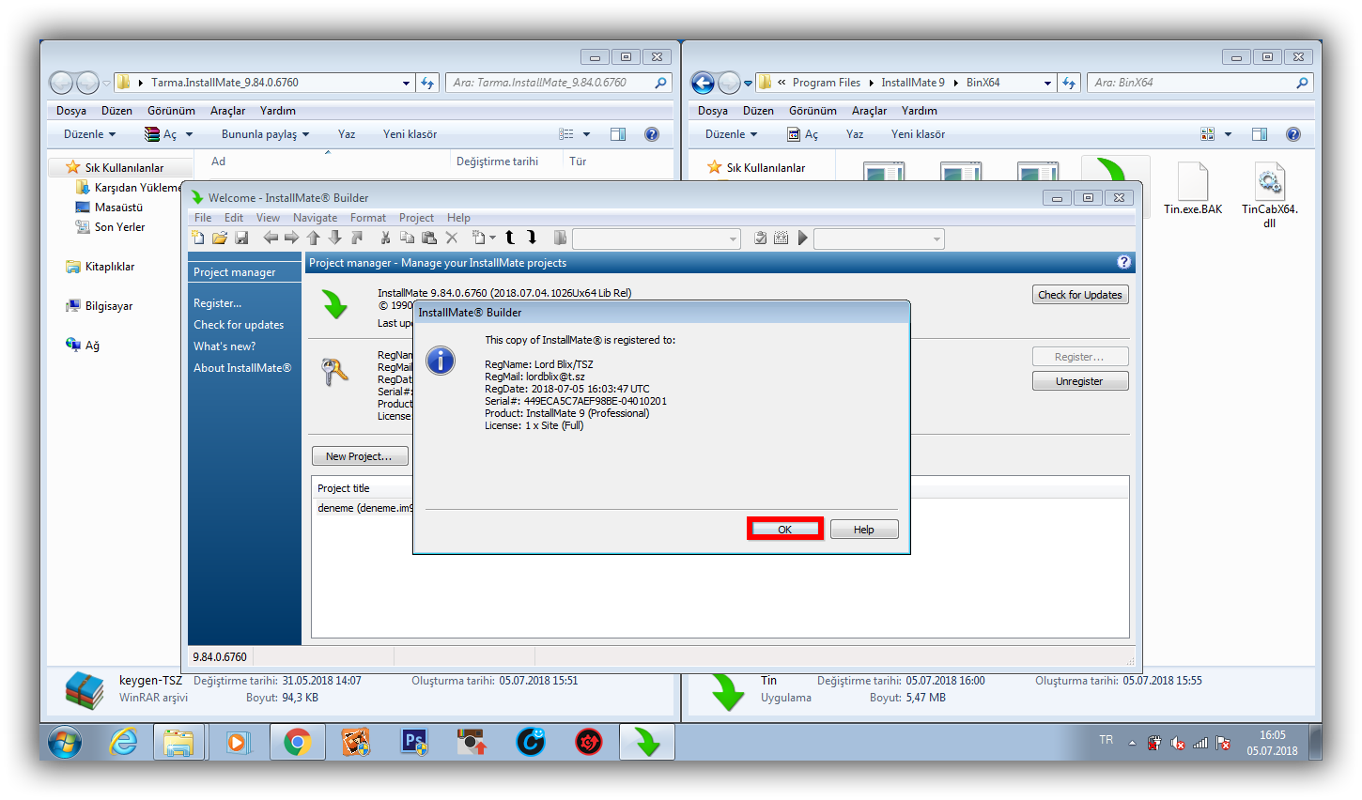Viewport: 1362px width, 800px height.
Task: Click preview pane icon in left Explorer
Action: [x=618, y=134]
